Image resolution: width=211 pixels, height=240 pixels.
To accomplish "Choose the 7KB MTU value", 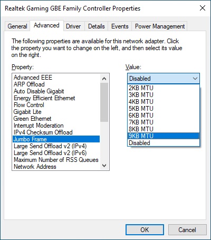I will pos(164,122).
